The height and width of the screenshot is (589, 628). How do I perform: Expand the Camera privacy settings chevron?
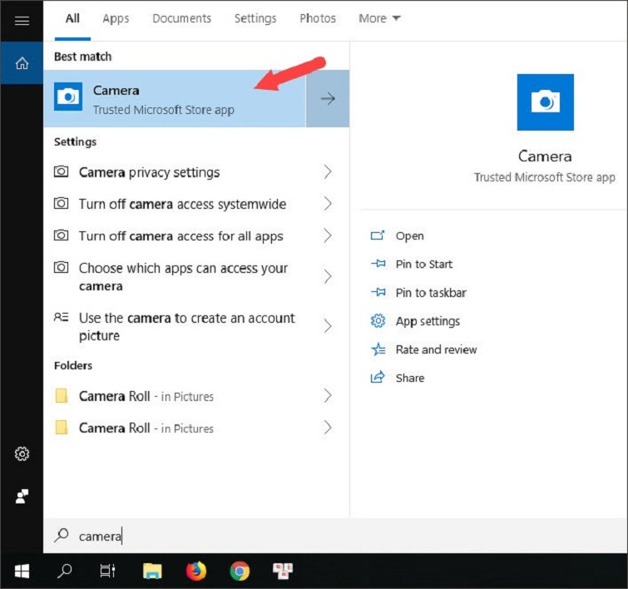[x=328, y=172]
